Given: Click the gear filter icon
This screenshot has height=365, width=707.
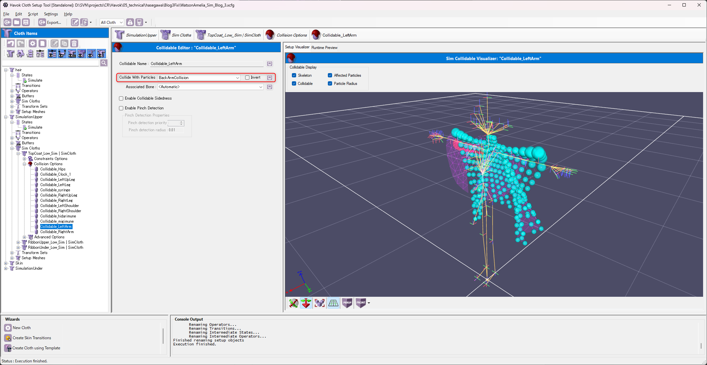Looking at the screenshot, I should point(20,54).
